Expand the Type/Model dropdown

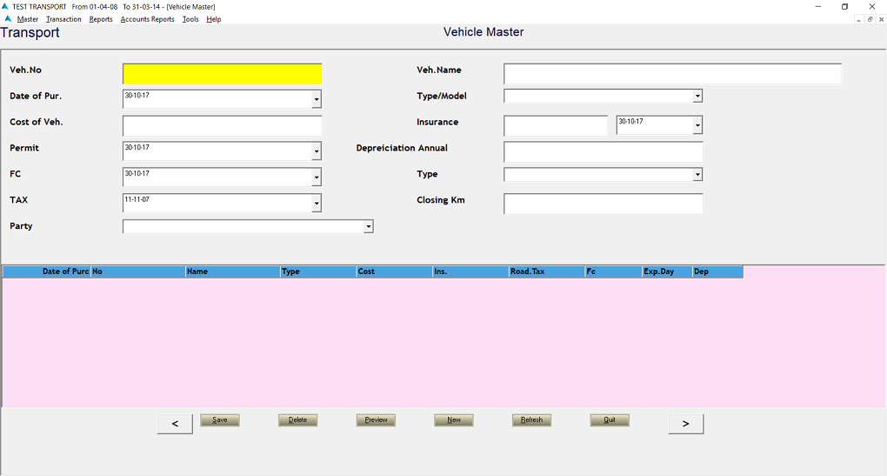(x=697, y=96)
